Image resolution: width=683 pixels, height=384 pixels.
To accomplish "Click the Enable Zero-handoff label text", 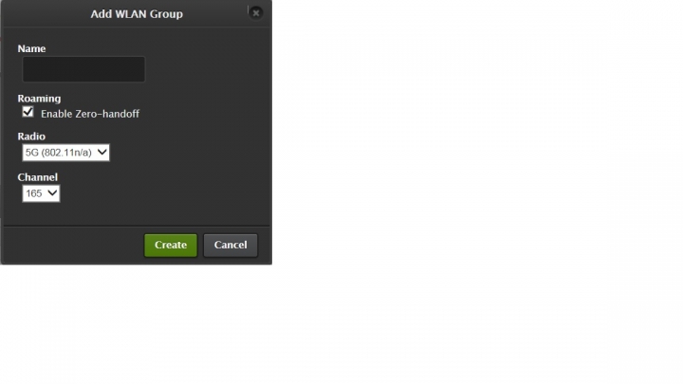I will (x=90, y=114).
